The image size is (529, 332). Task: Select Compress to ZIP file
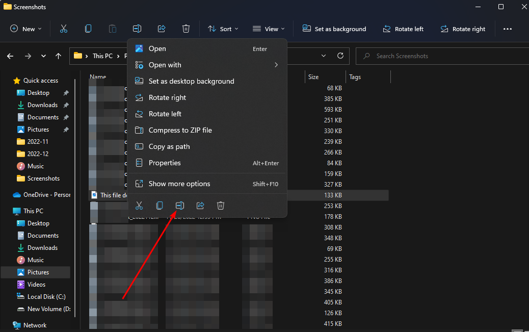click(x=180, y=130)
